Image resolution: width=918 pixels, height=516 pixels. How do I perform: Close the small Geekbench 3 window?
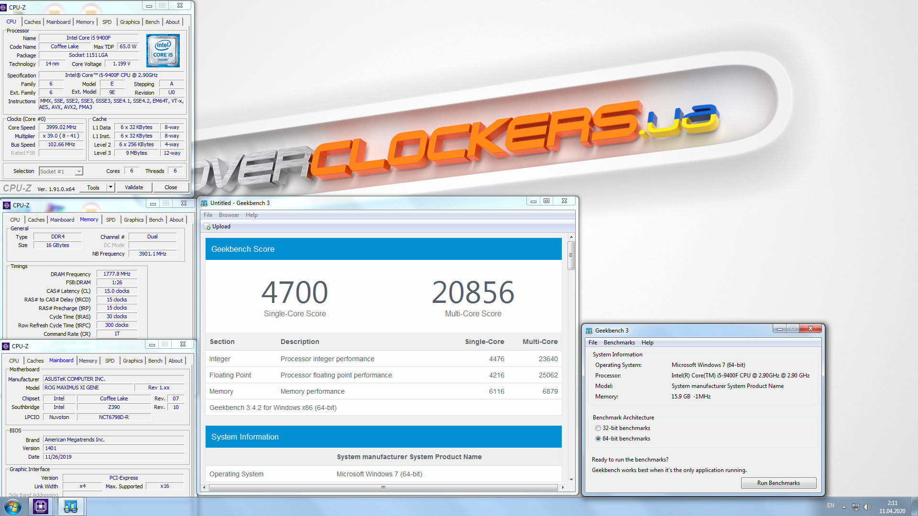click(810, 329)
